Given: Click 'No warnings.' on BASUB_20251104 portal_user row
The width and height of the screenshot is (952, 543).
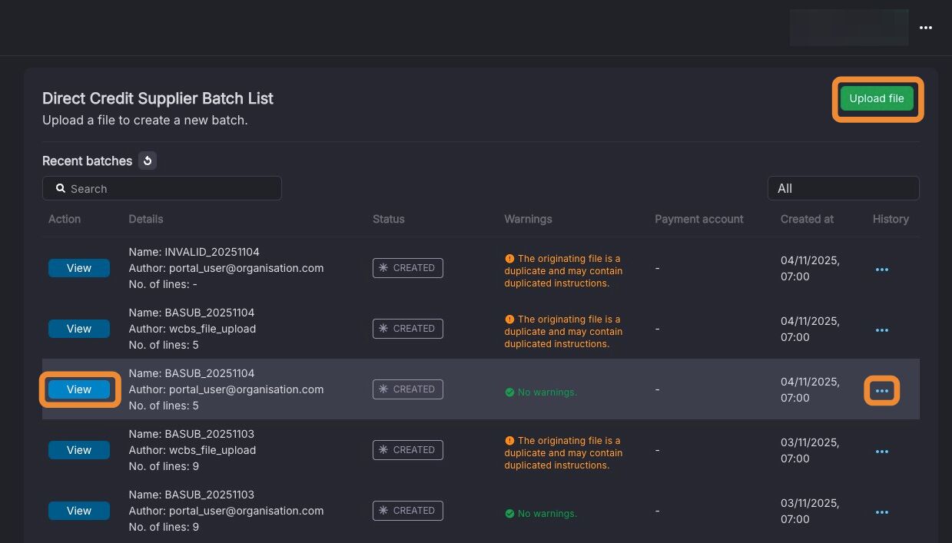Looking at the screenshot, I should 547,392.
